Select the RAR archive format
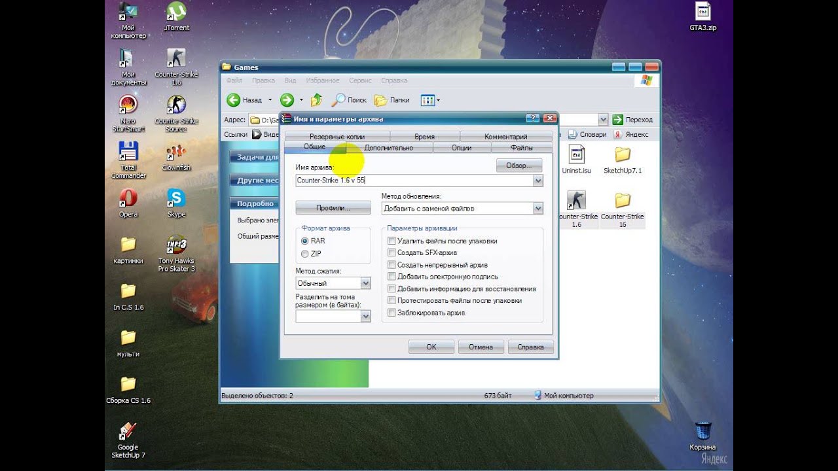 pos(304,241)
